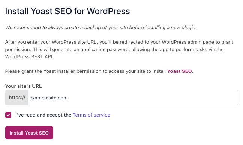Click the Install Yoast SEO for WordPress heading
The image size is (243, 145).
(67, 11)
